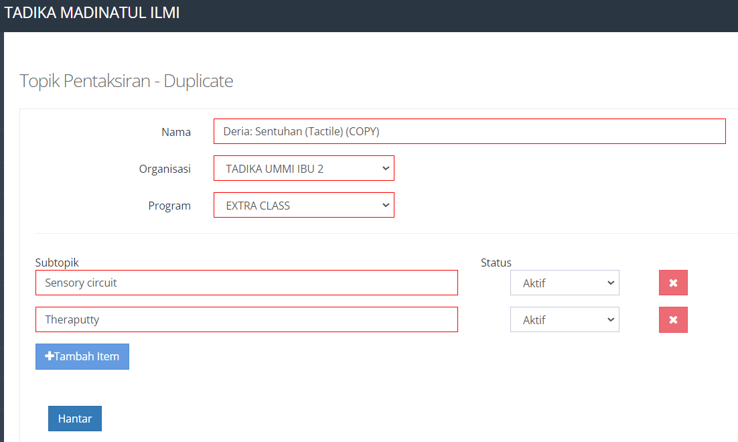Viewport: 738px width, 442px height.
Task: Change the Status dropdown for Theraputty
Action: [565, 319]
